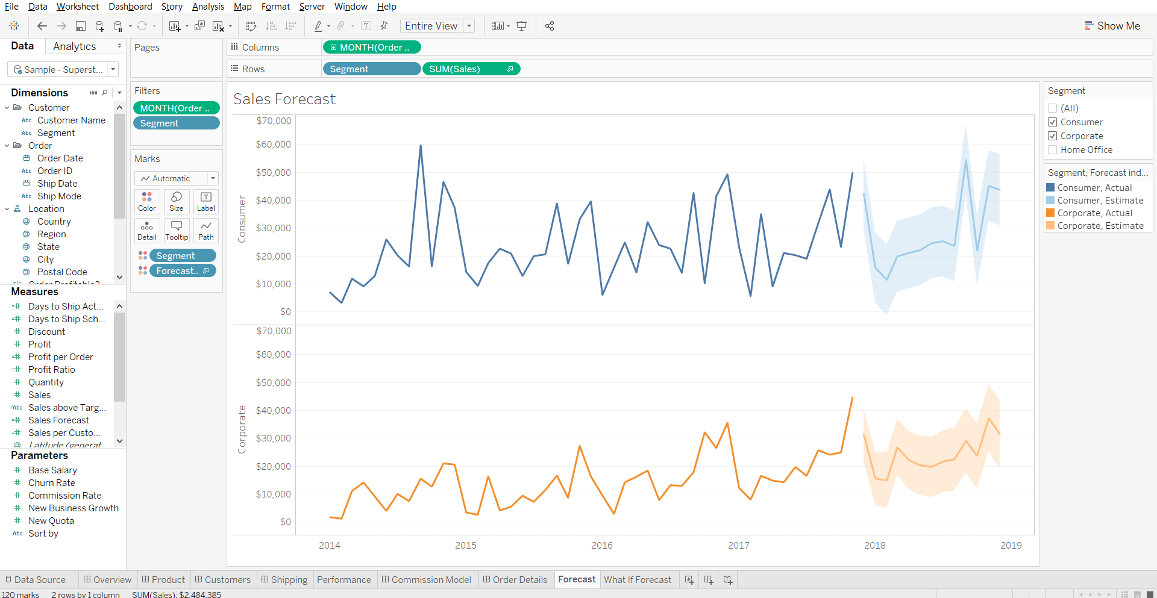Open the Analysis menu
Screen dimensions: 1157x598
pos(208,7)
